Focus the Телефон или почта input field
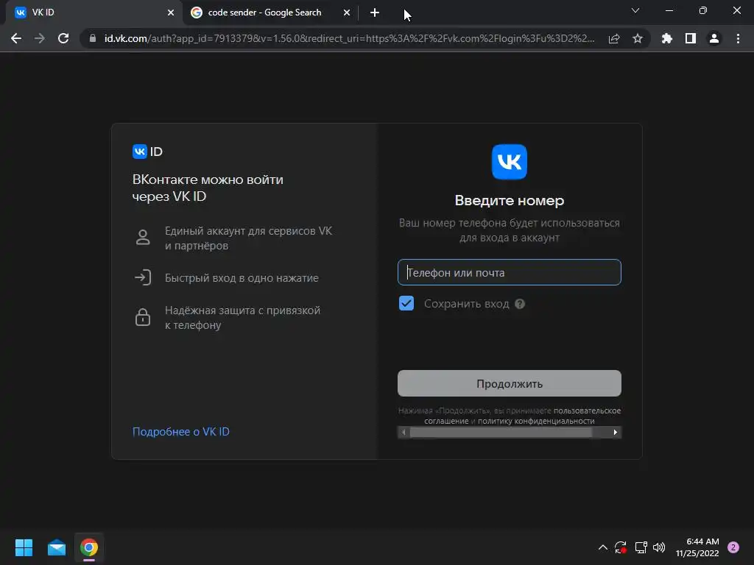Image resolution: width=754 pixels, height=565 pixels. coord(510,272)
